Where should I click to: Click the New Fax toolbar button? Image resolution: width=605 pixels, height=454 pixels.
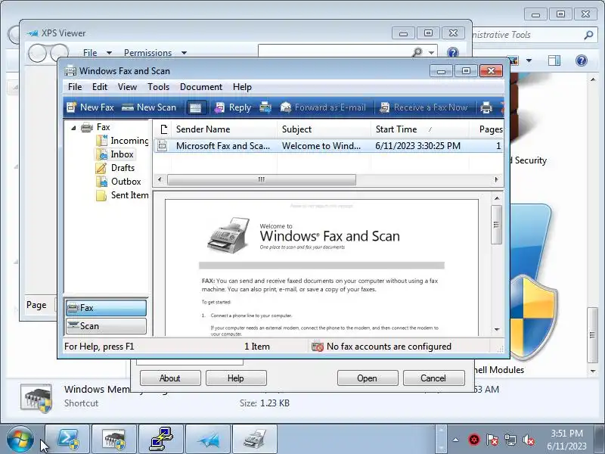[90, 107]
